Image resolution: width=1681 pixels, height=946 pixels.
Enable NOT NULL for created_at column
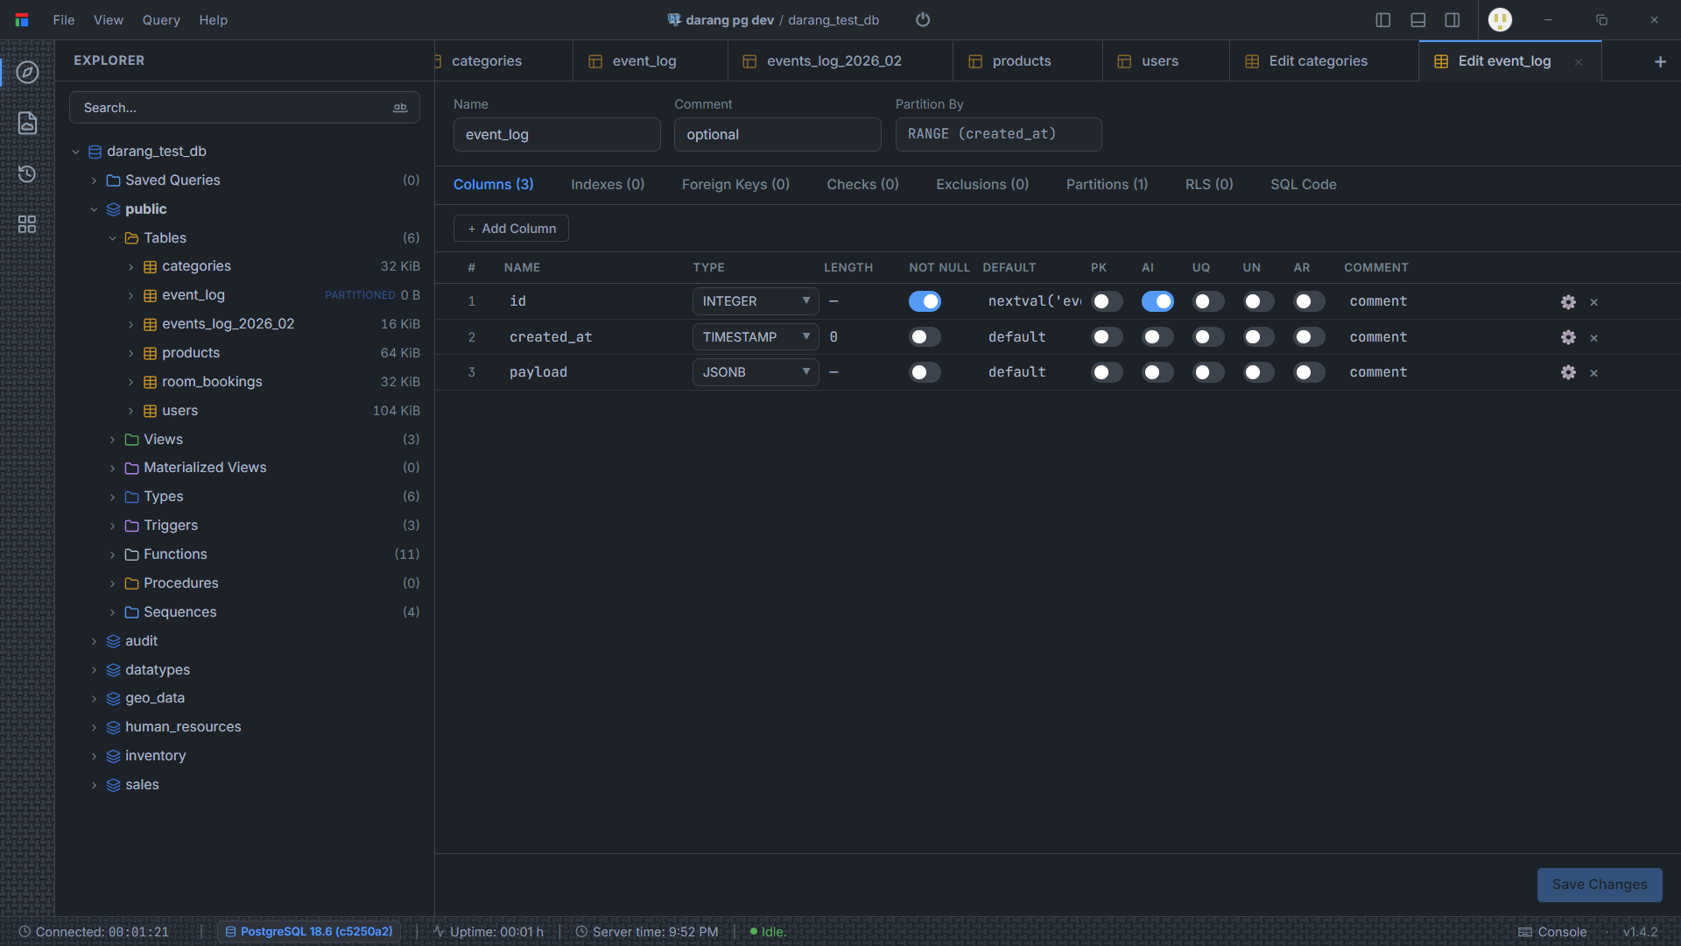(925, 337)
